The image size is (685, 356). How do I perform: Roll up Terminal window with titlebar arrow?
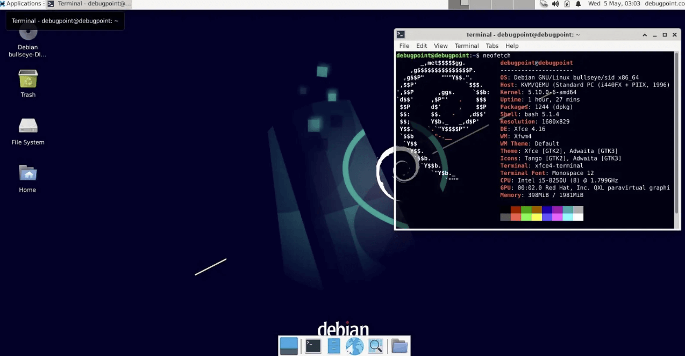pyautogui.click(x=645, y=34)
